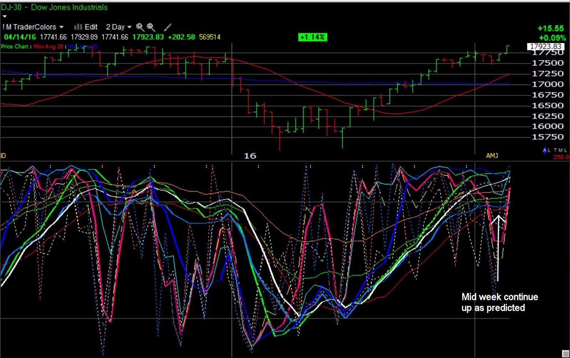This screenshot has height=358, width=570.
Task: Select the DJ-30 Dow Jones Industrials title
Action: coord(53,7)
